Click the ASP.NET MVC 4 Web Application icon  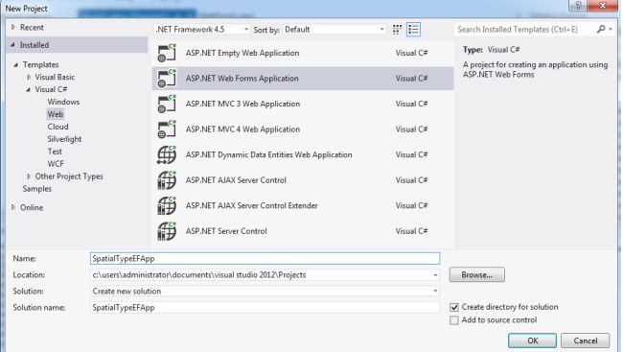(167, 129)
